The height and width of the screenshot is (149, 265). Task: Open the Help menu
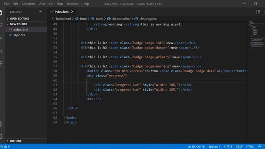coord(86,4)
